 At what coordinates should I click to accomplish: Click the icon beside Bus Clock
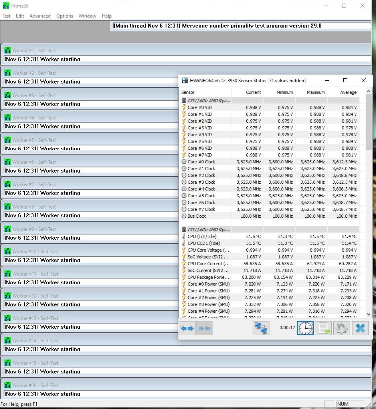click(x=184, y=216)
